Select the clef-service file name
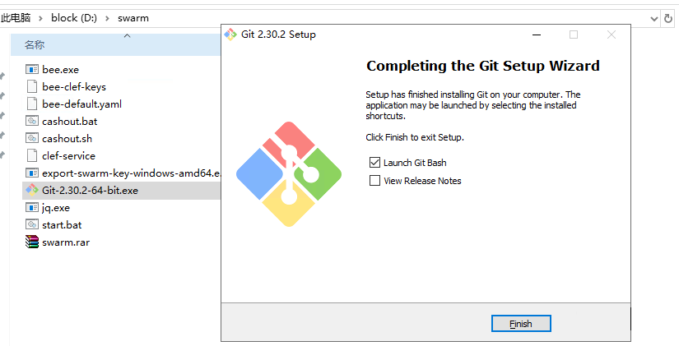 68,156
